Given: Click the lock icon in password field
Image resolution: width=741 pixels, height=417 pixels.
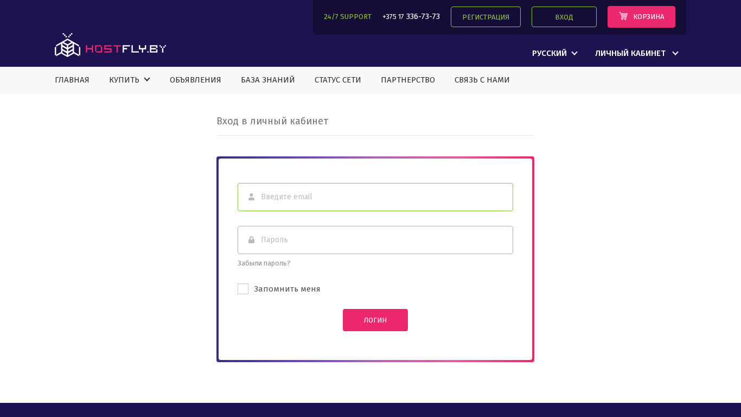Looking at the screenshot, I should pyautogui.click(x=251, y=240).
